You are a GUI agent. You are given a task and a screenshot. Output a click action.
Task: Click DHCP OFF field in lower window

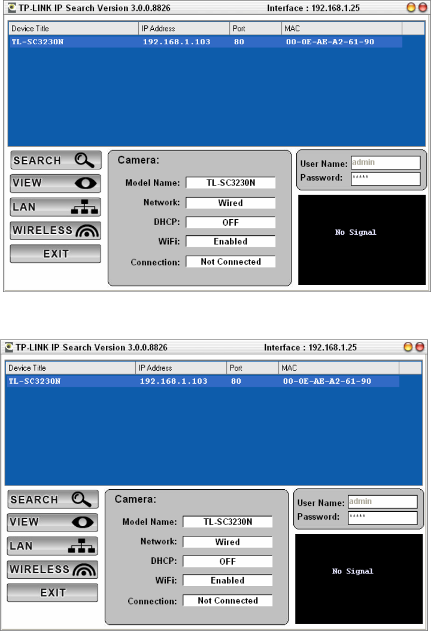[228, 562]
